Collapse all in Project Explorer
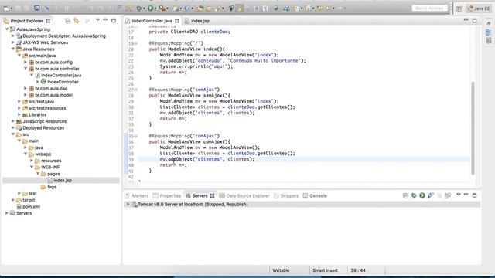The height and width of the screenshot is (278, 495). [x=67, y=21]
